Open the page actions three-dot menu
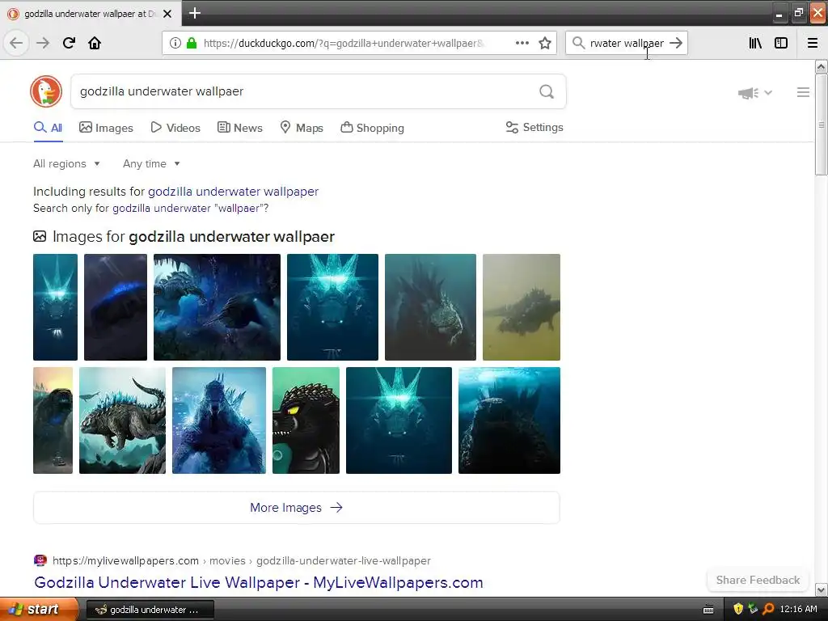Viewport: 828px width, 621px height. (522, 43)
